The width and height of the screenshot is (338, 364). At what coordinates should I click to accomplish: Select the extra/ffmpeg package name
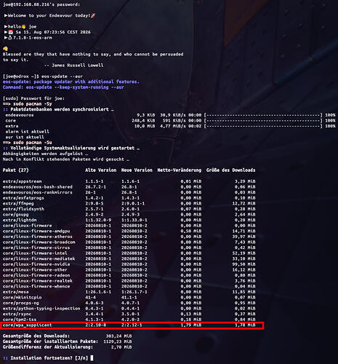tap(18, 203)
